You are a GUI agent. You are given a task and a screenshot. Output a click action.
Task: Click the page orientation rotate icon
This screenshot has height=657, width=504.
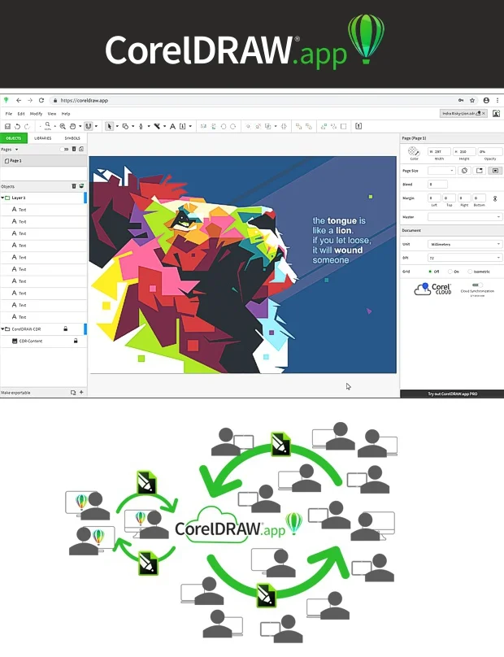[464, 171]
